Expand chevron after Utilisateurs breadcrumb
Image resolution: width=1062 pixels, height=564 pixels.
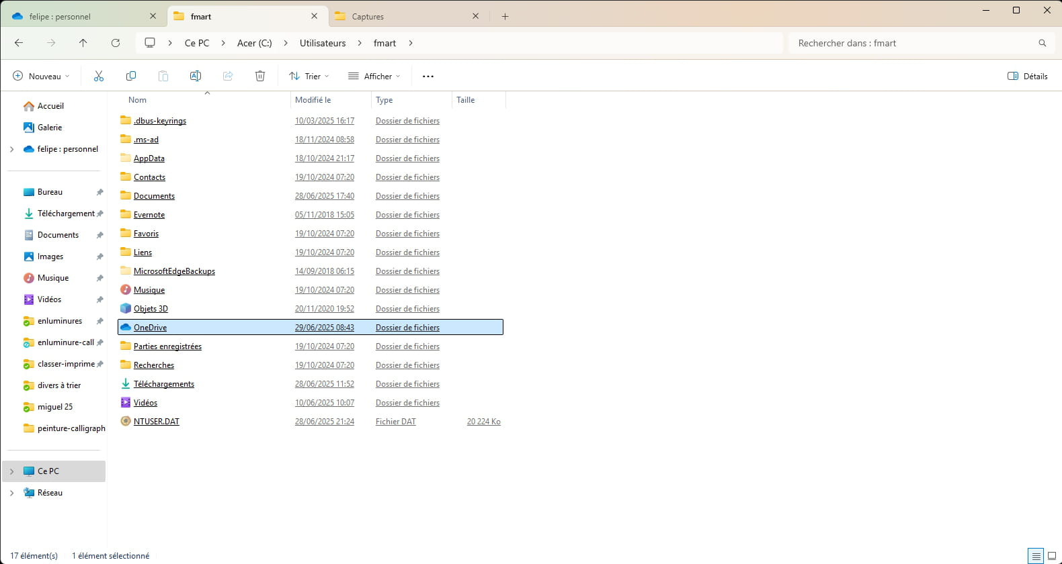[360, 43]
